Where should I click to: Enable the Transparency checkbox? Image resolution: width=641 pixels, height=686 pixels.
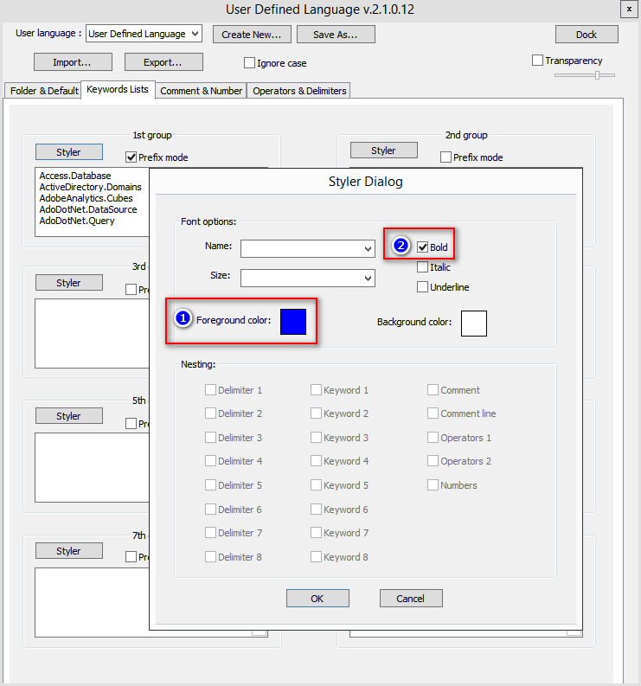(x=538, y=61)
